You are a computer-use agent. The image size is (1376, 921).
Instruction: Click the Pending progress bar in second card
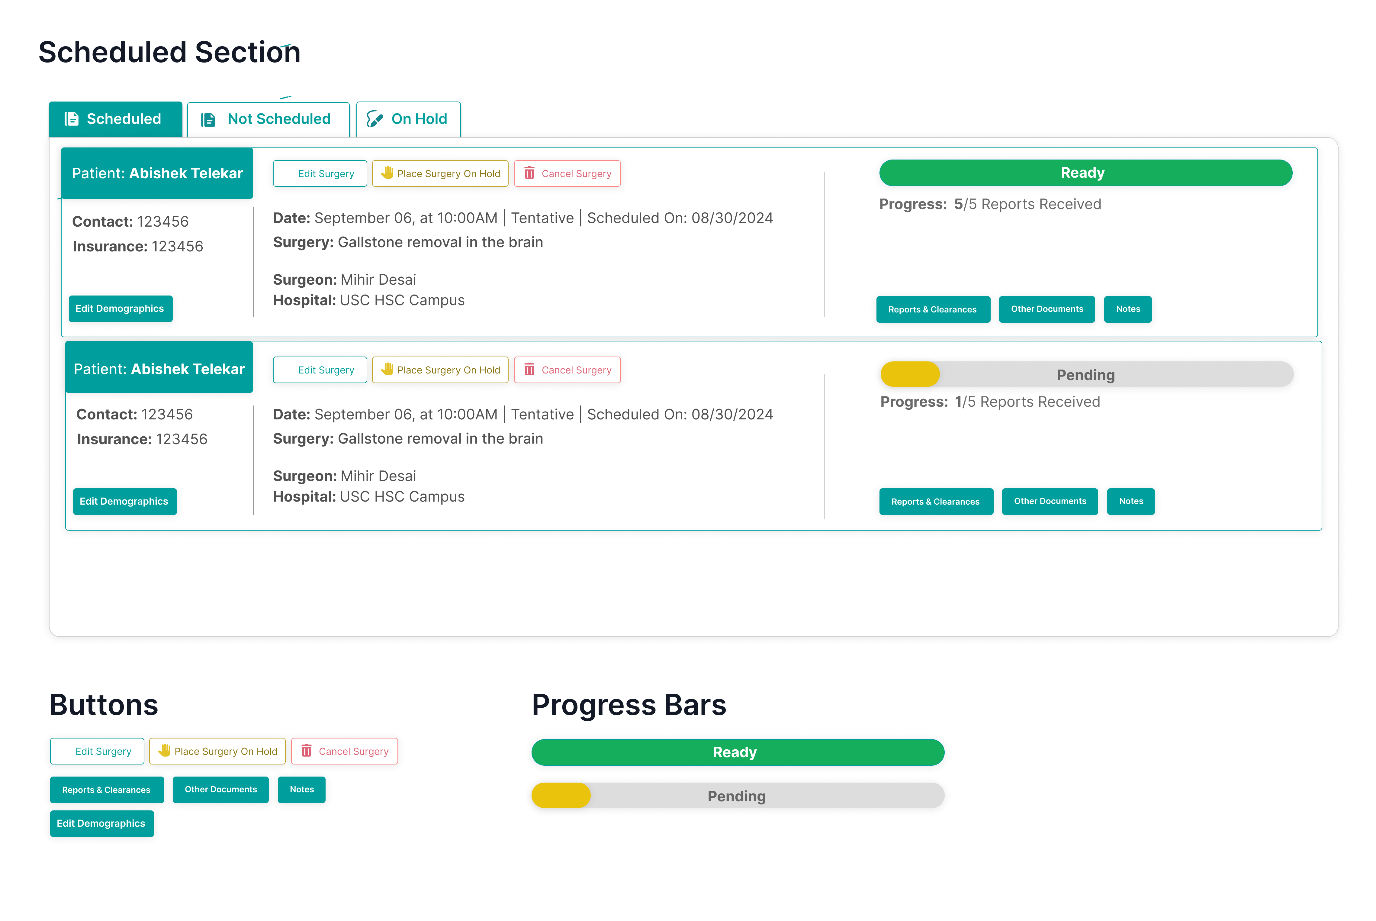pos(1087,375)
